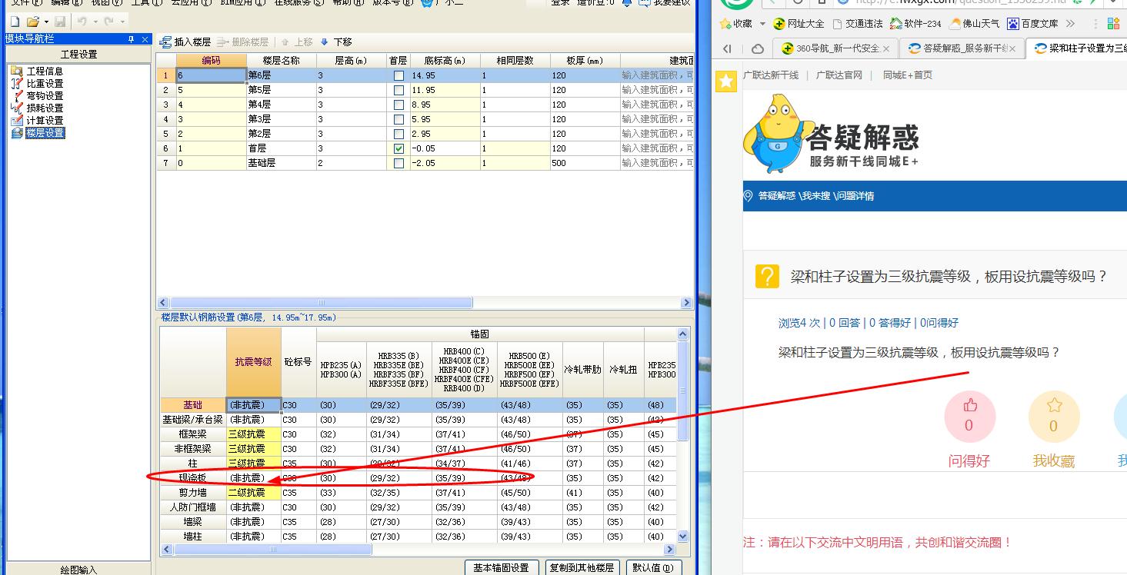
Task: Open the 百度文库 bookmark
Action: point(1032,24)
